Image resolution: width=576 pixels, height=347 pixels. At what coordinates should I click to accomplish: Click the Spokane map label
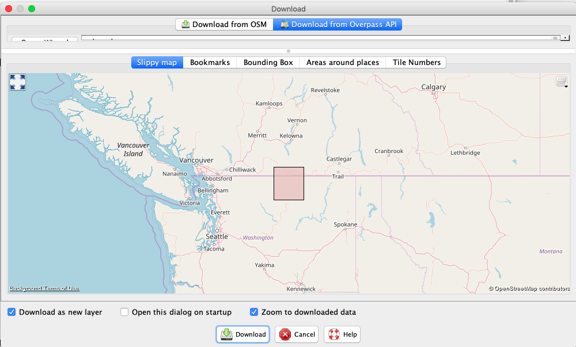[345, 224]
